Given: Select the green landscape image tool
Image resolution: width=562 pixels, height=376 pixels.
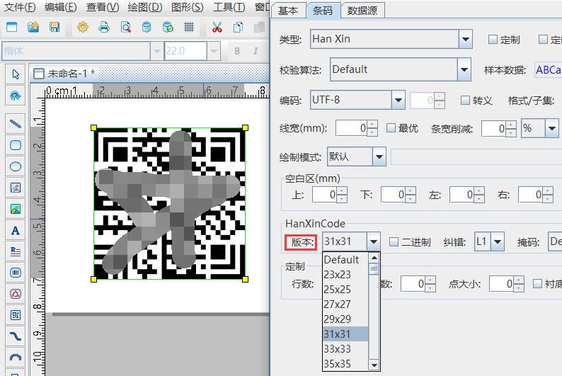Looking at the screenshot, I should [x=16, y=209].
